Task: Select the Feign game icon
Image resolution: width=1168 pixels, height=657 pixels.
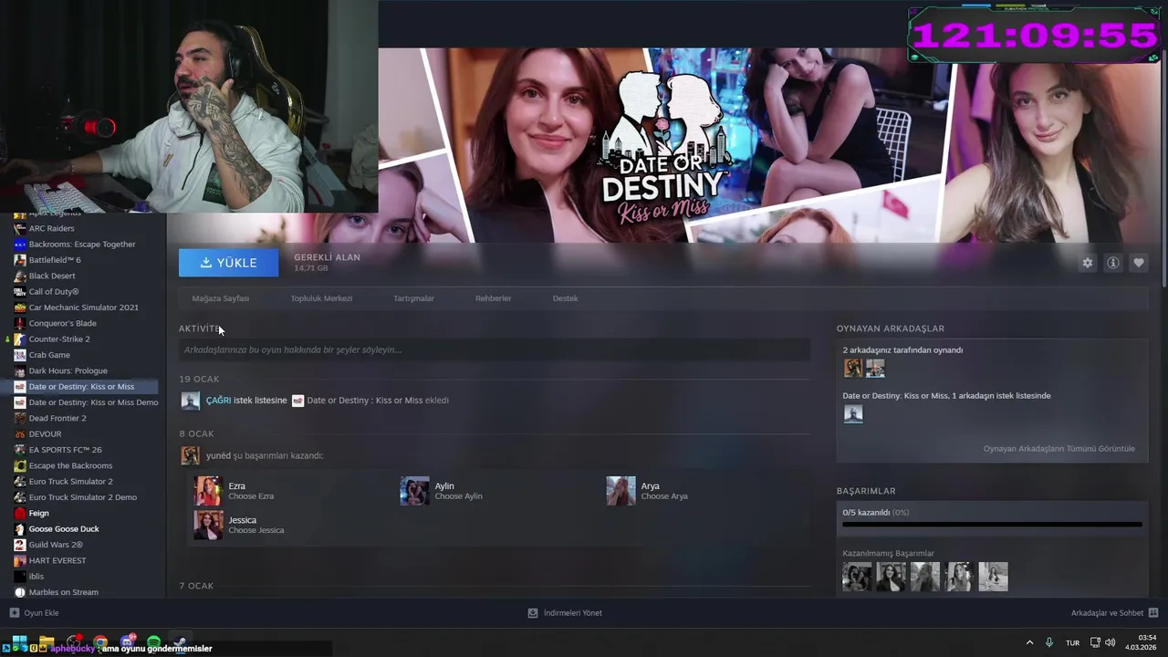Action: [20, 513]
